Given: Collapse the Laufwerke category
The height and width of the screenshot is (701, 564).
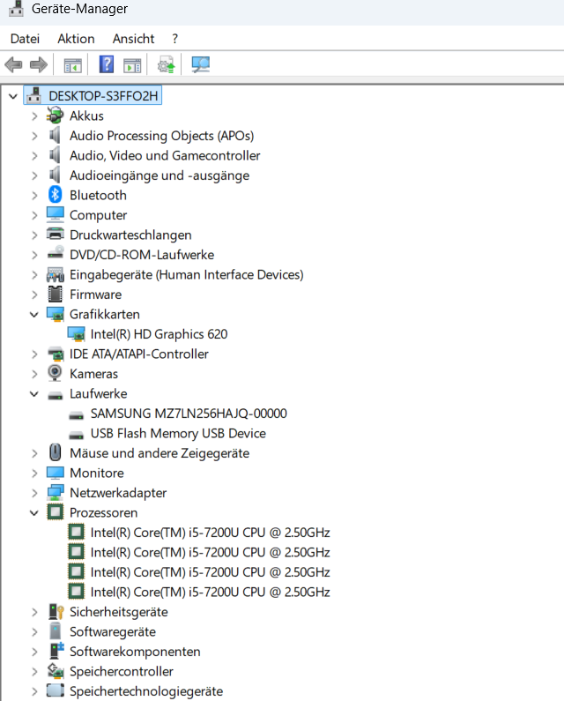Looking at the screenshot, I should pos(34,394).
